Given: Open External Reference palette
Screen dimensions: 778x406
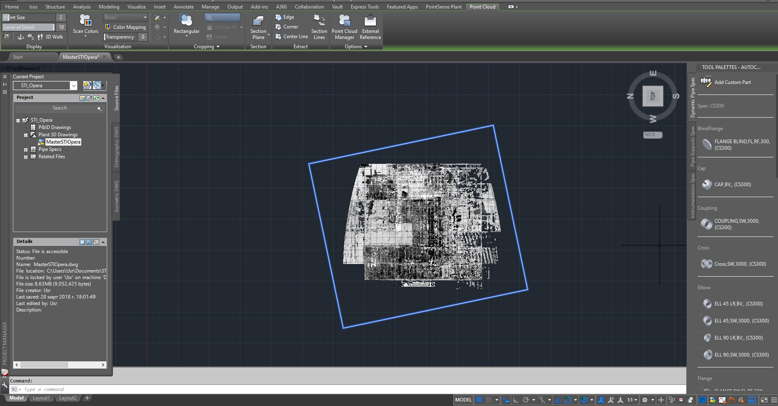Looking at the screenshot, I should pos(370,27).
